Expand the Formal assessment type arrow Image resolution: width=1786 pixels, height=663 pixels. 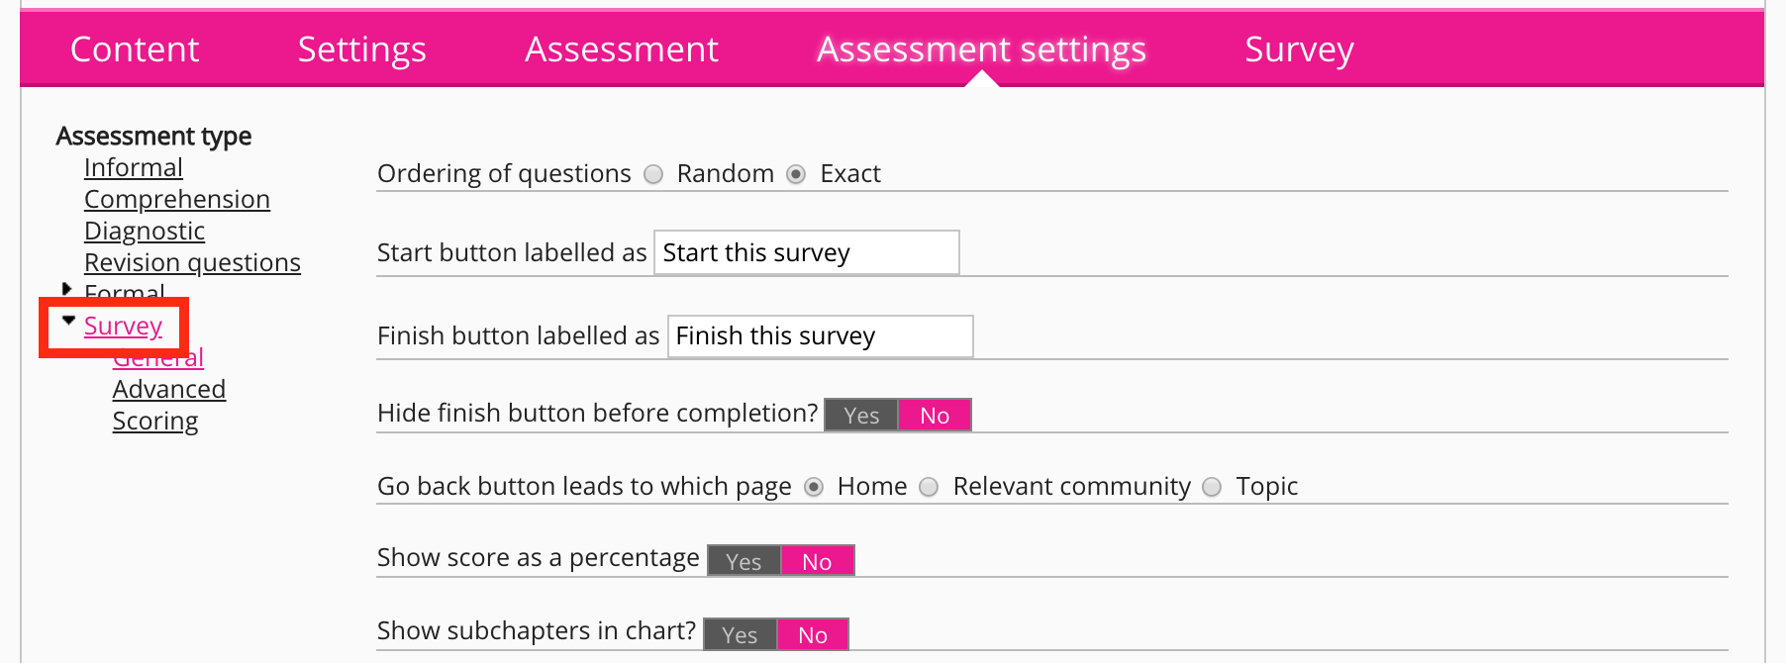click(67, 289)
